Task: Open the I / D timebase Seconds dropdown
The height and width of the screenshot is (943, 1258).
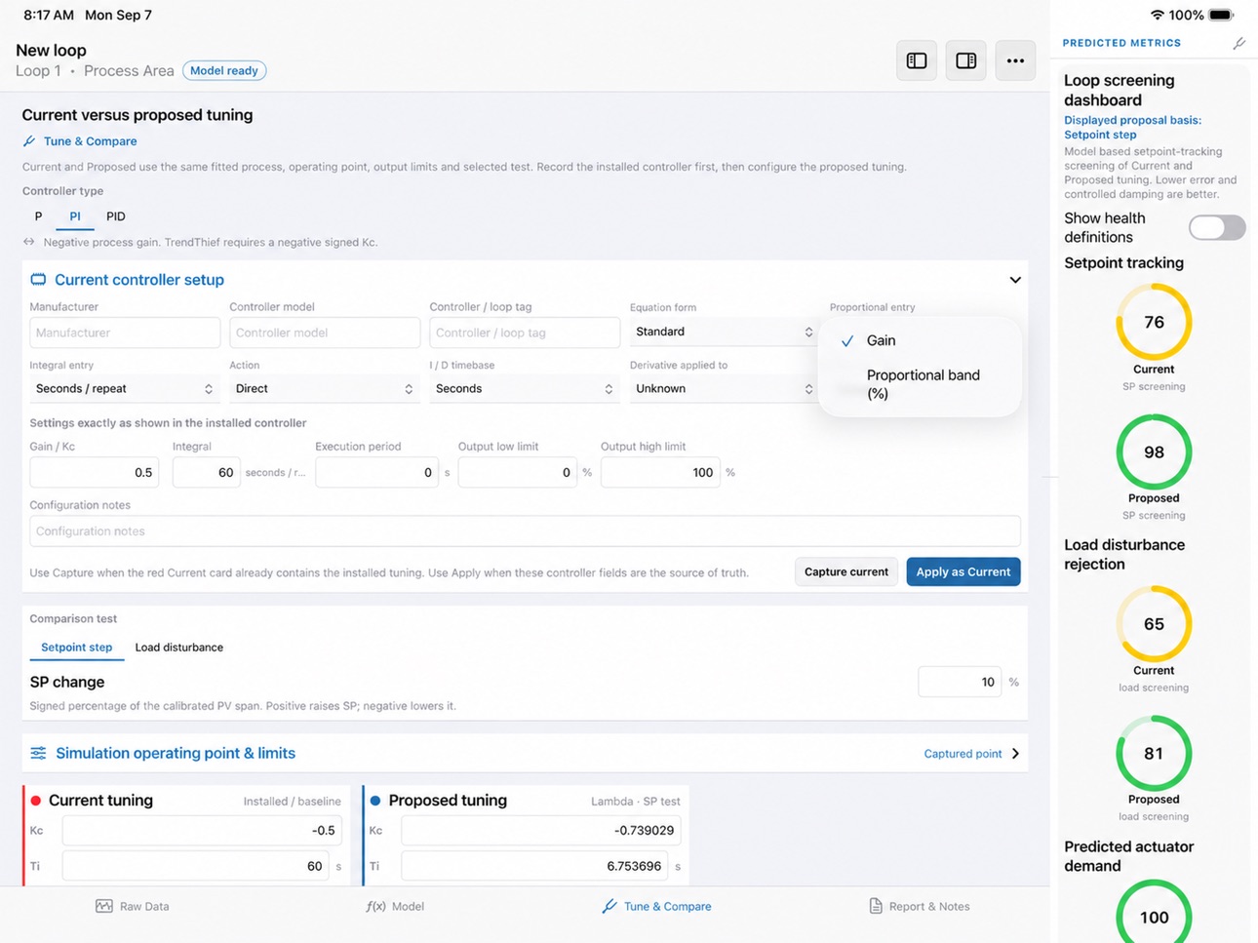Action: [x=523, y=388]
